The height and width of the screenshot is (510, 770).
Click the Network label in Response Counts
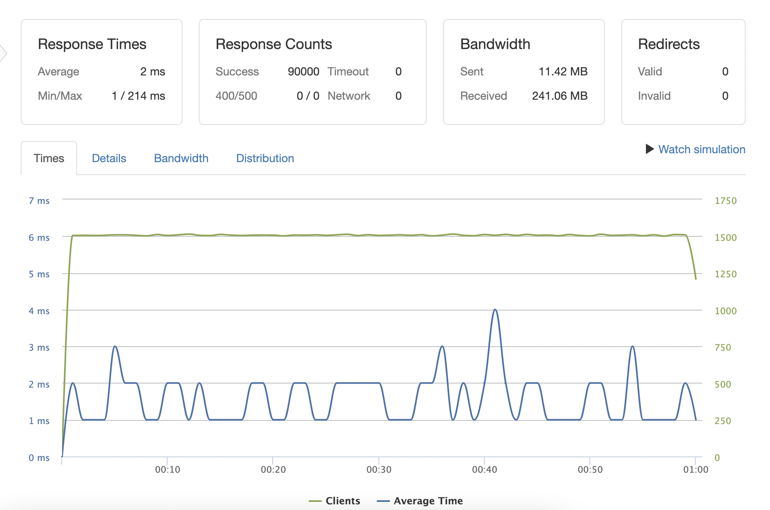tap(349, 96)
